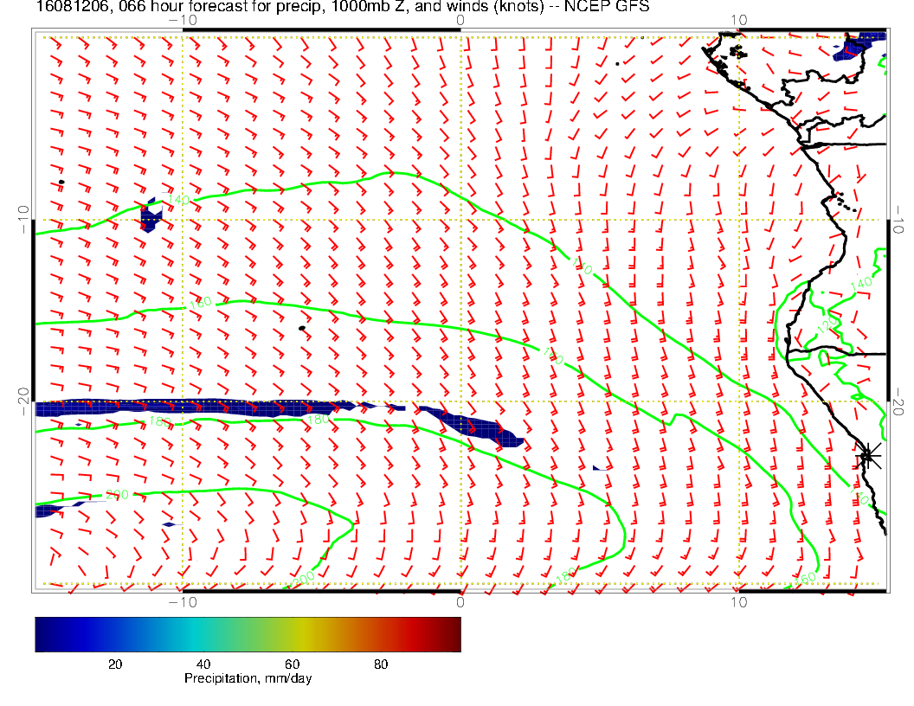Click the blue precipitation patch at the bottom-left map edge
Viewport: 914px width, 706px height.
click(x=45, y=510)
